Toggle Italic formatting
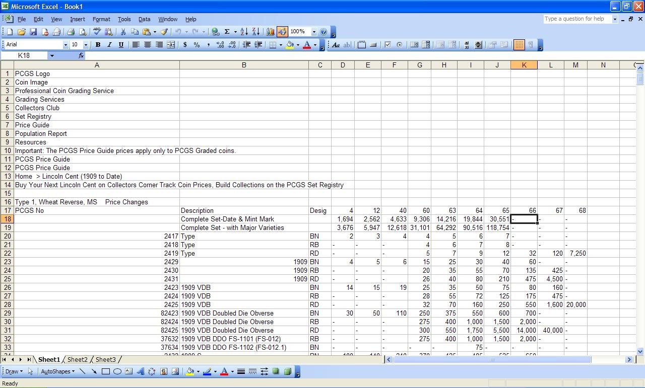Viewport: 645px width, 388px height. [109, 45]
